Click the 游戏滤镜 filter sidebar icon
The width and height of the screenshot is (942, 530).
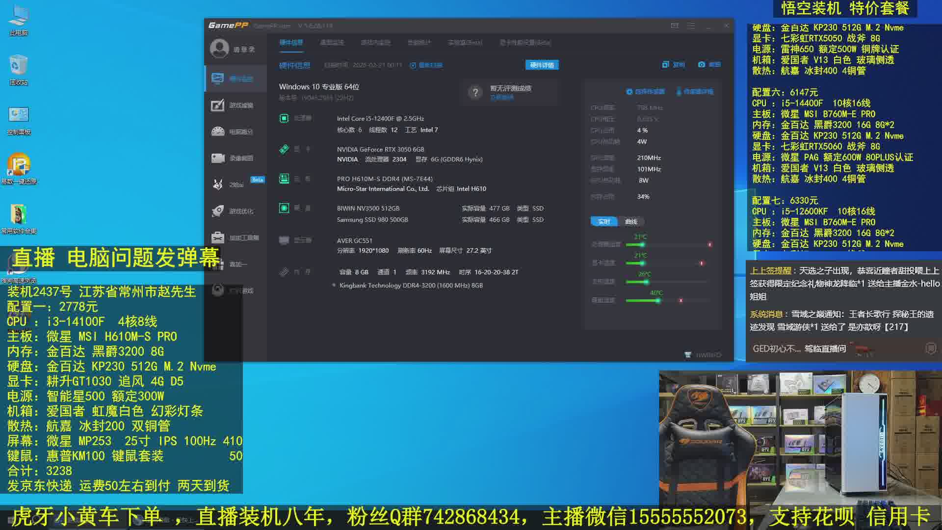tap(218, 105)
